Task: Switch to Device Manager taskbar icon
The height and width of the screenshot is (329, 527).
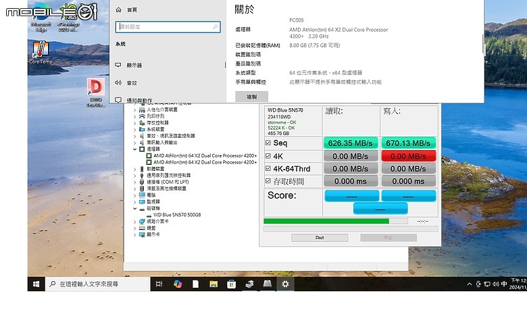Action: tap(249, 284)
